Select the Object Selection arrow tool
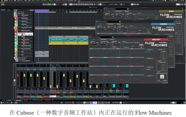The image size is (186, 117). [x=71, y=4]
